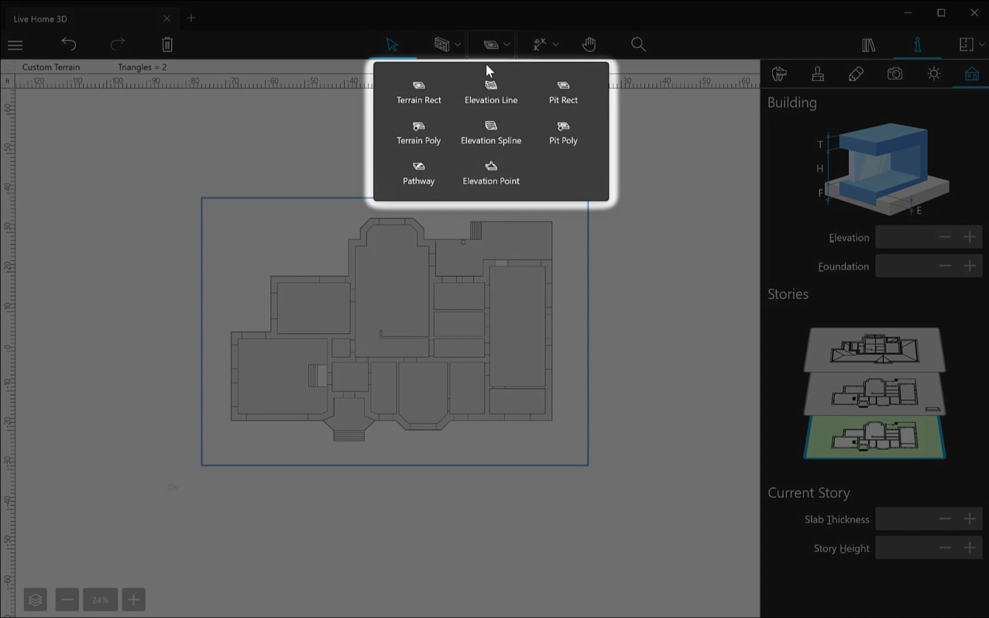This screenshot has height=618, width=989.
Task: Activate the Hand pan tool
Action: tap(589, 44)
